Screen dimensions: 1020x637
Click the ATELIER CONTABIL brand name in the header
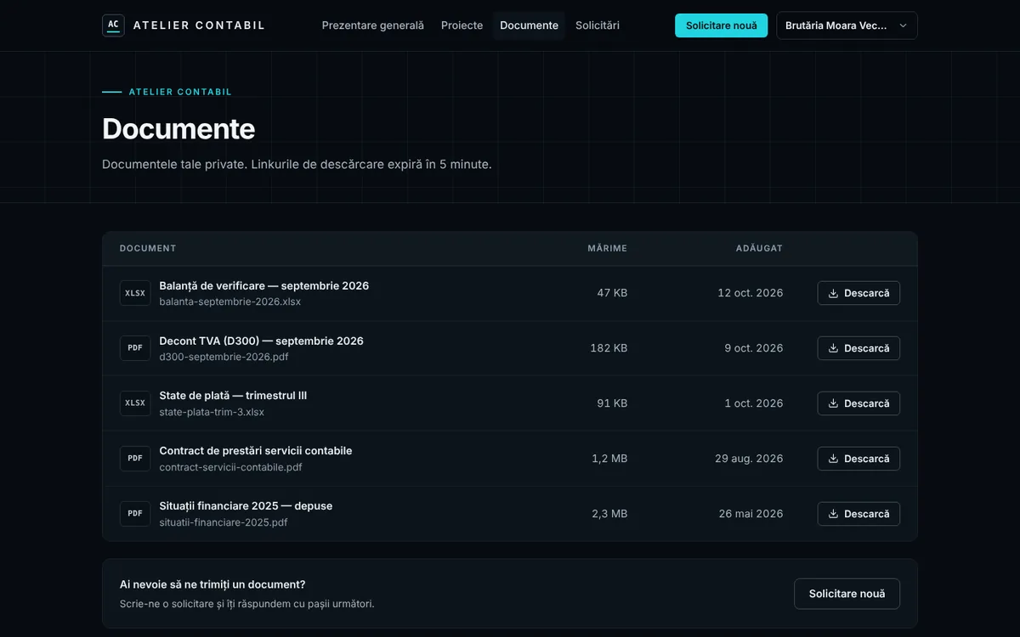199,25
